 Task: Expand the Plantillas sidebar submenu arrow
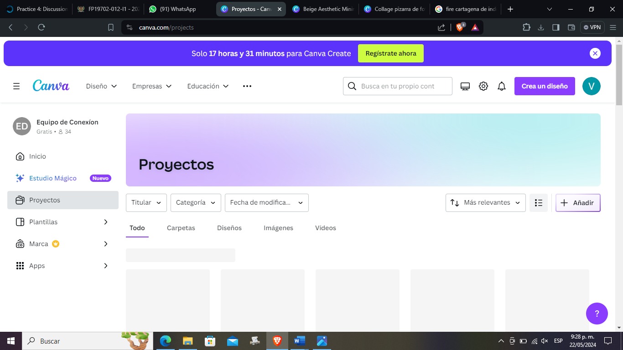coord(106,222)
